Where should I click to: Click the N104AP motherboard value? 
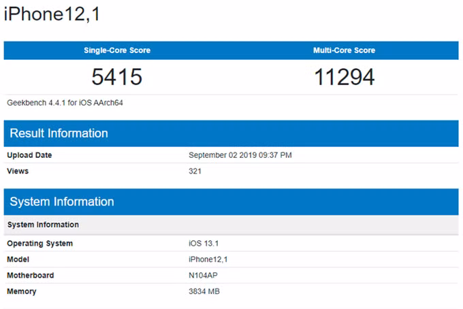pos(203,276)
